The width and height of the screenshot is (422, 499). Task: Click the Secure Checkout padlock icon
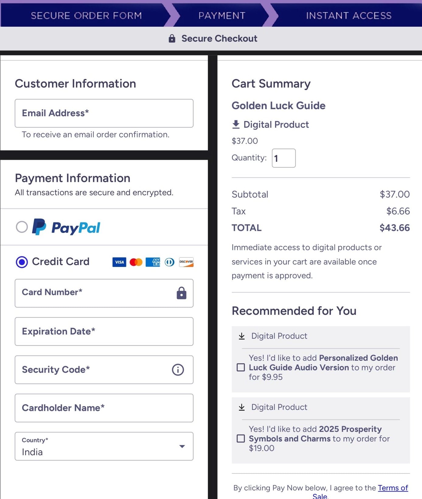coord(172,39)
